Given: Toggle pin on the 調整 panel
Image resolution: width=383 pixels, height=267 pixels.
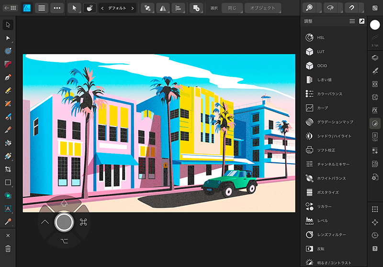Looking at the screenshot, I should pos(362,21).
